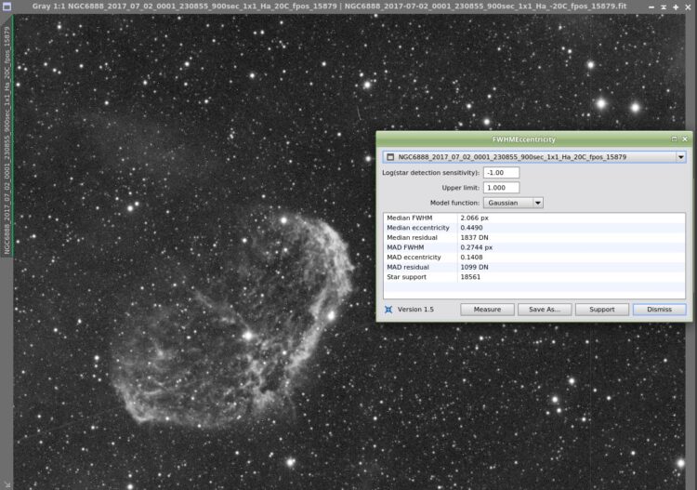Click the corner handle at image window bottom-left
Screen dimensions: 697x490
7,484
